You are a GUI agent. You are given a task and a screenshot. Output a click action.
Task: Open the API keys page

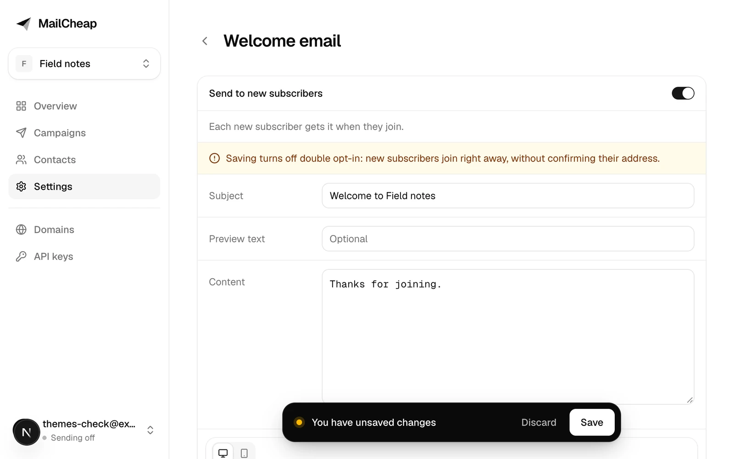coord(84,257)
